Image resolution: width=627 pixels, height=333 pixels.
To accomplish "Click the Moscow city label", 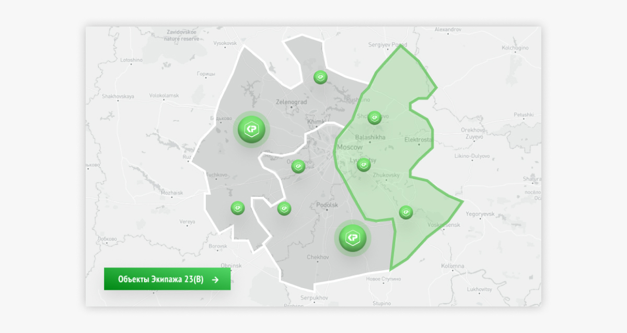I will pyautogui.click(x=350, y=147).
